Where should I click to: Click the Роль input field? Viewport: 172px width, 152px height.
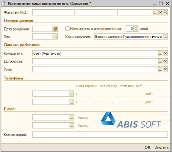coord(95,69)
